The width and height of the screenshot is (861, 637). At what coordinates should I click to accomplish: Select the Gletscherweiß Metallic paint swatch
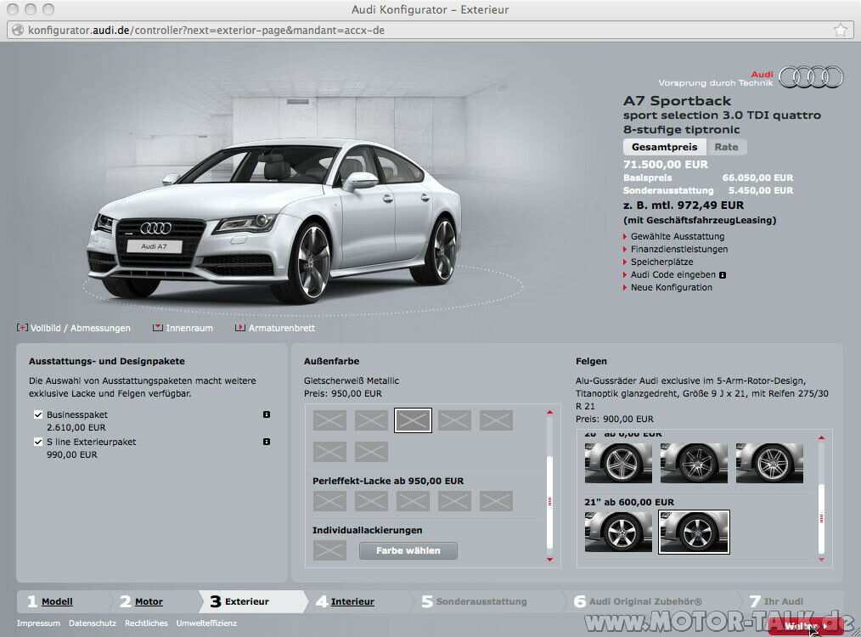click(413, 420)
